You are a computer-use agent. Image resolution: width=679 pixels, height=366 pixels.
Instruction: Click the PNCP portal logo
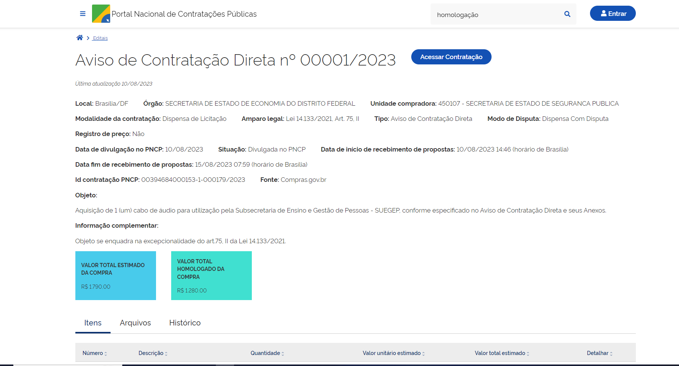click(101, 14)
